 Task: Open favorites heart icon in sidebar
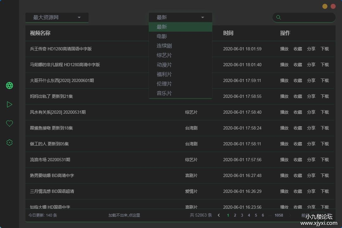(x=9, y=123)
